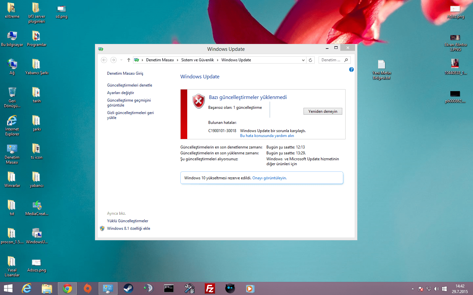Select Denetim Masası desktop icon
The width and height of the screenshot is (473, 295).
(x=12, y=154)
